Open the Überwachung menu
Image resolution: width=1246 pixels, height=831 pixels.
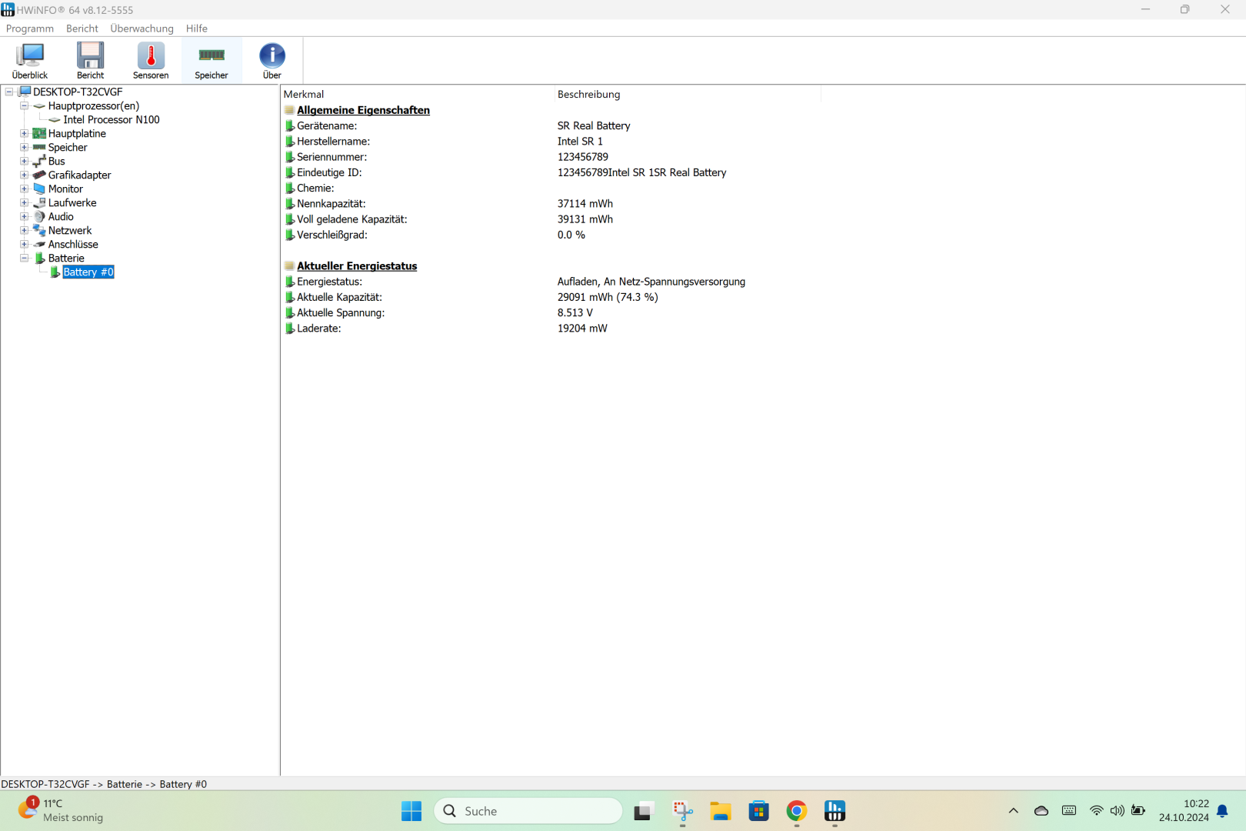142,28
